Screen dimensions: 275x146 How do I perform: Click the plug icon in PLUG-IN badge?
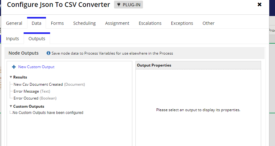pyautogui.click(x=119, y=5)
